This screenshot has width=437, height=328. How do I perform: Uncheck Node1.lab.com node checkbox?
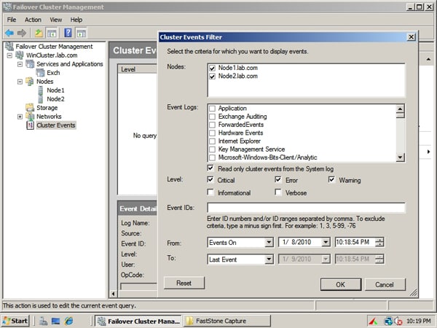tap(212, 68)
